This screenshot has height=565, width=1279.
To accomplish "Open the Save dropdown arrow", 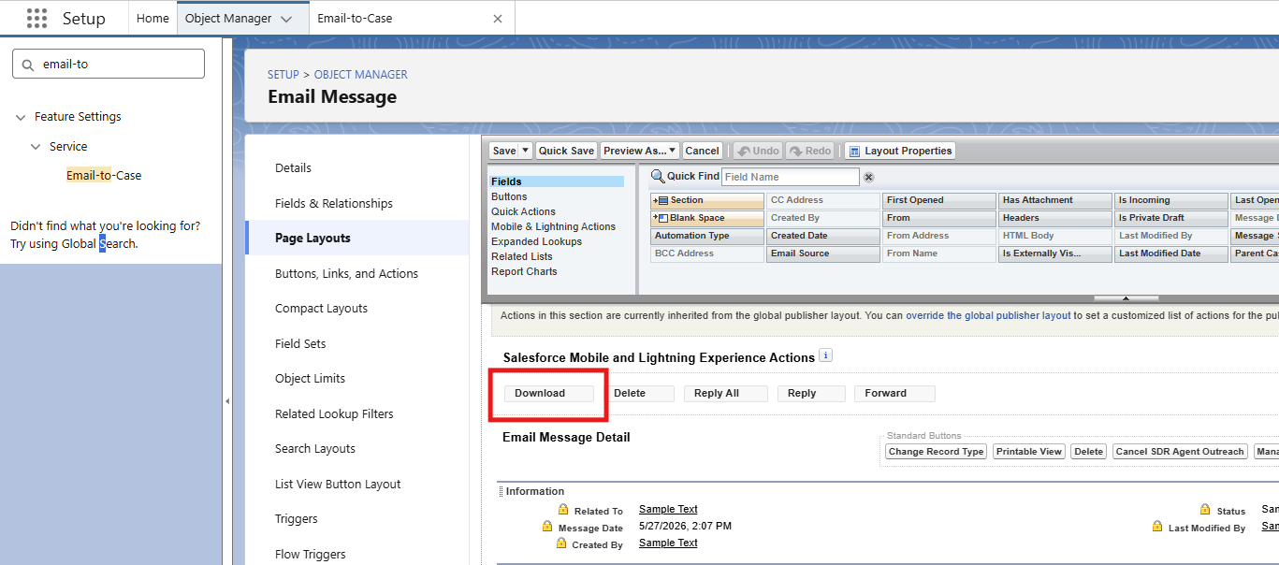I will coord(526,151).
